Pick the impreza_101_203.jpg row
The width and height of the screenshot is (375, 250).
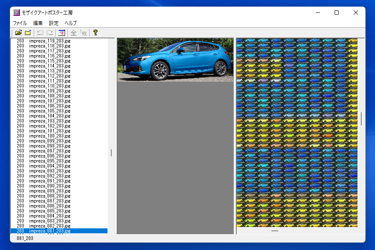59,131
